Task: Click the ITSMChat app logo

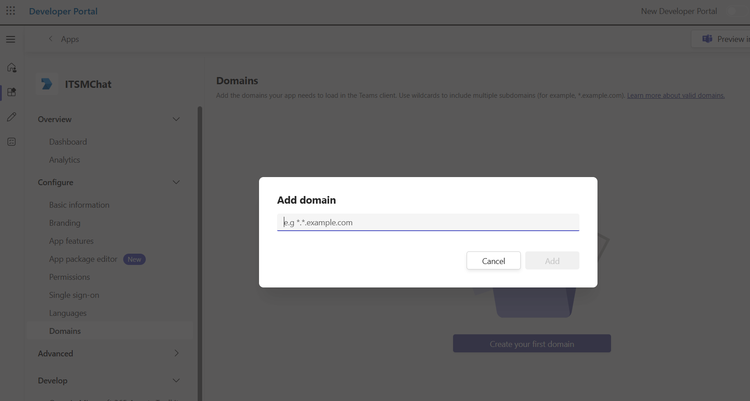Action: coord(47,84)
